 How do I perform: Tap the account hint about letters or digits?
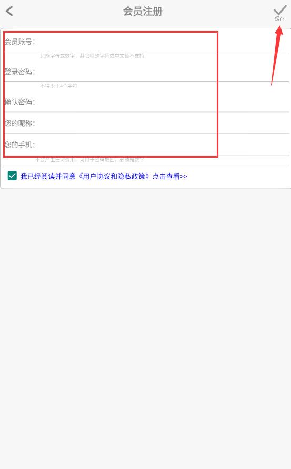pos(92,56)
